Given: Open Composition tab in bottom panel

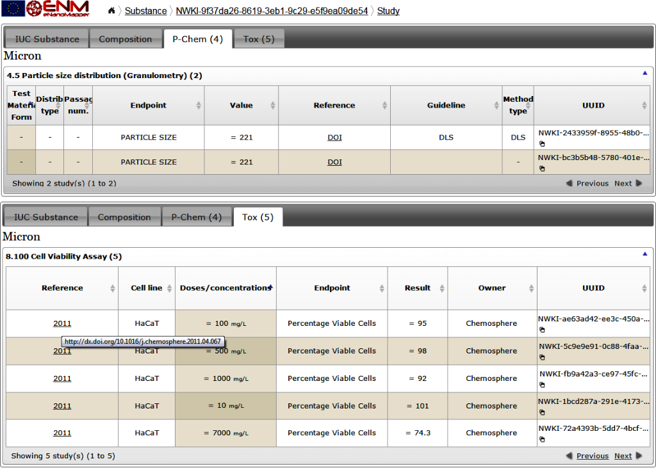Looking at the screenshot, I should point(124,217).
